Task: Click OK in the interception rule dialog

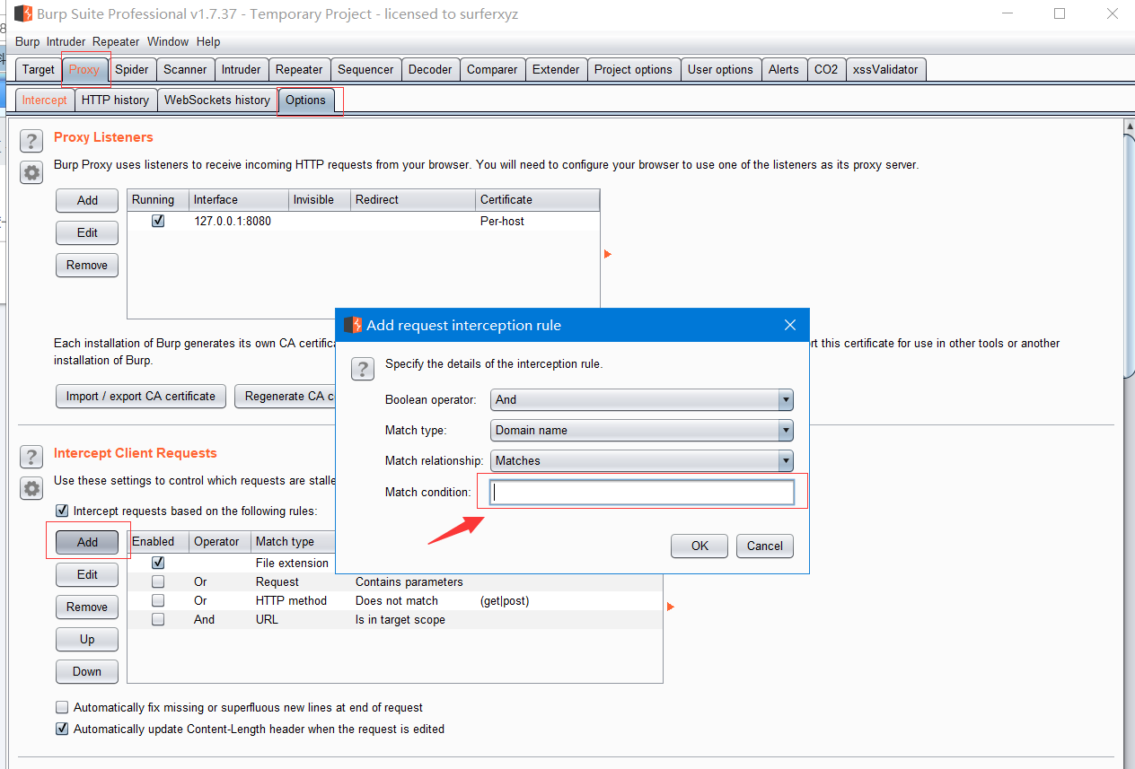Action: (x=699, y=546)
